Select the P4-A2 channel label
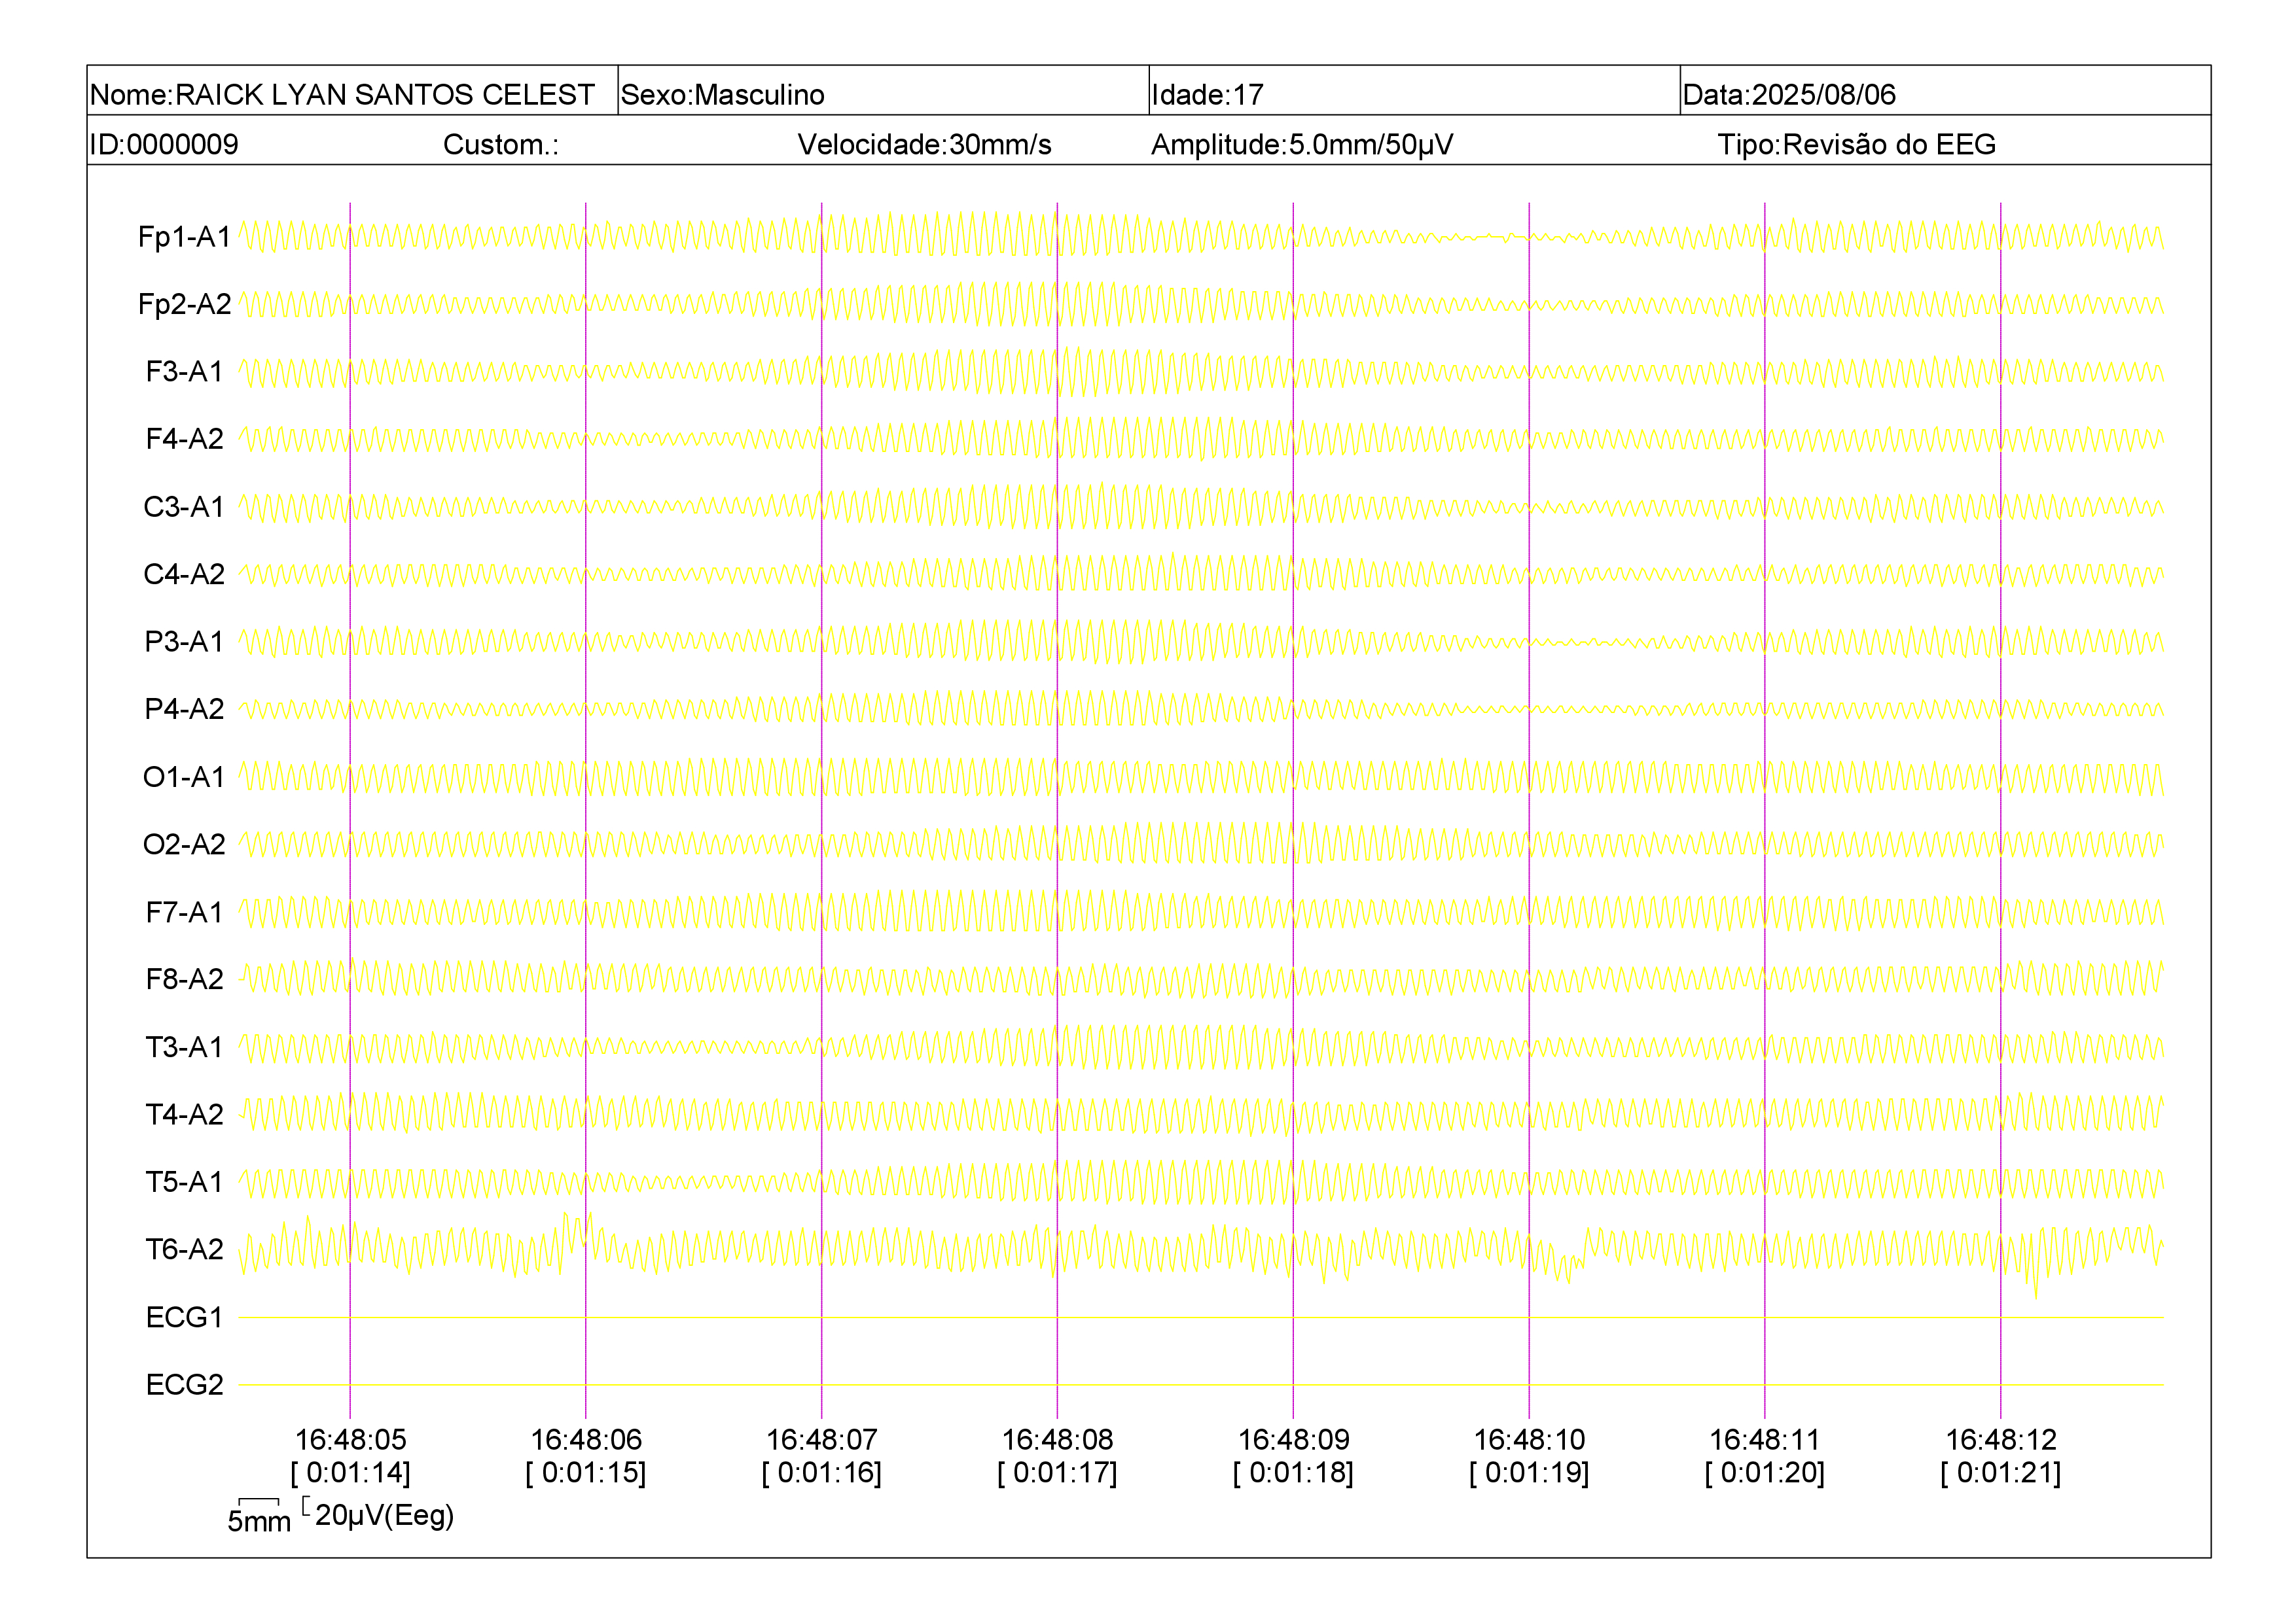 (x=184, y=708)
